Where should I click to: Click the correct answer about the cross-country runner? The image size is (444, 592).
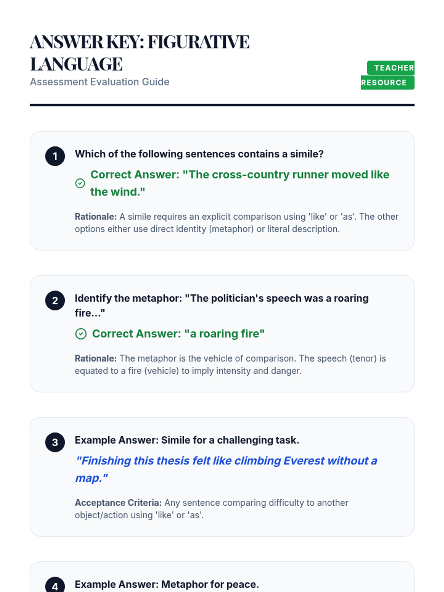(239, 183)
